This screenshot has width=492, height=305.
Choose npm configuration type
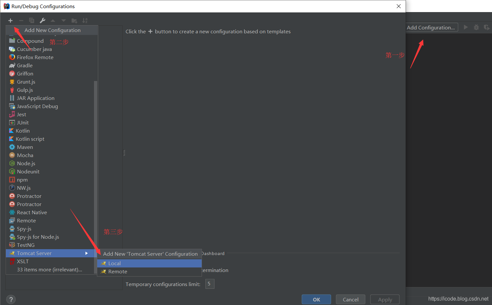pos(50,180)
